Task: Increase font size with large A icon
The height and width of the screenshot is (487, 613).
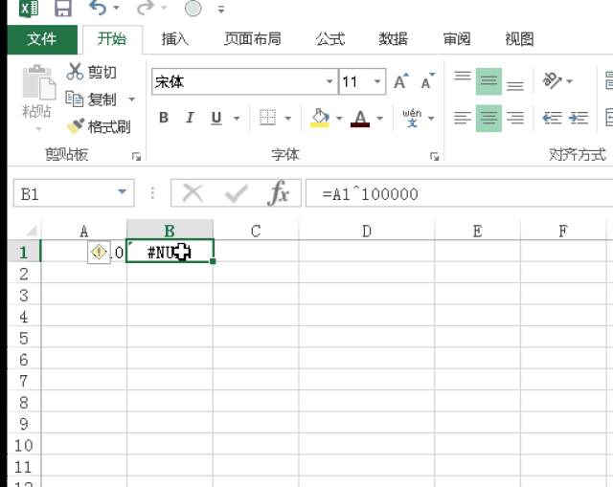Action: click(400, 81)
